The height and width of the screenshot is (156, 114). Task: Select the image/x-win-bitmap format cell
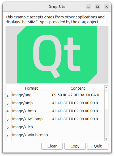31,135
